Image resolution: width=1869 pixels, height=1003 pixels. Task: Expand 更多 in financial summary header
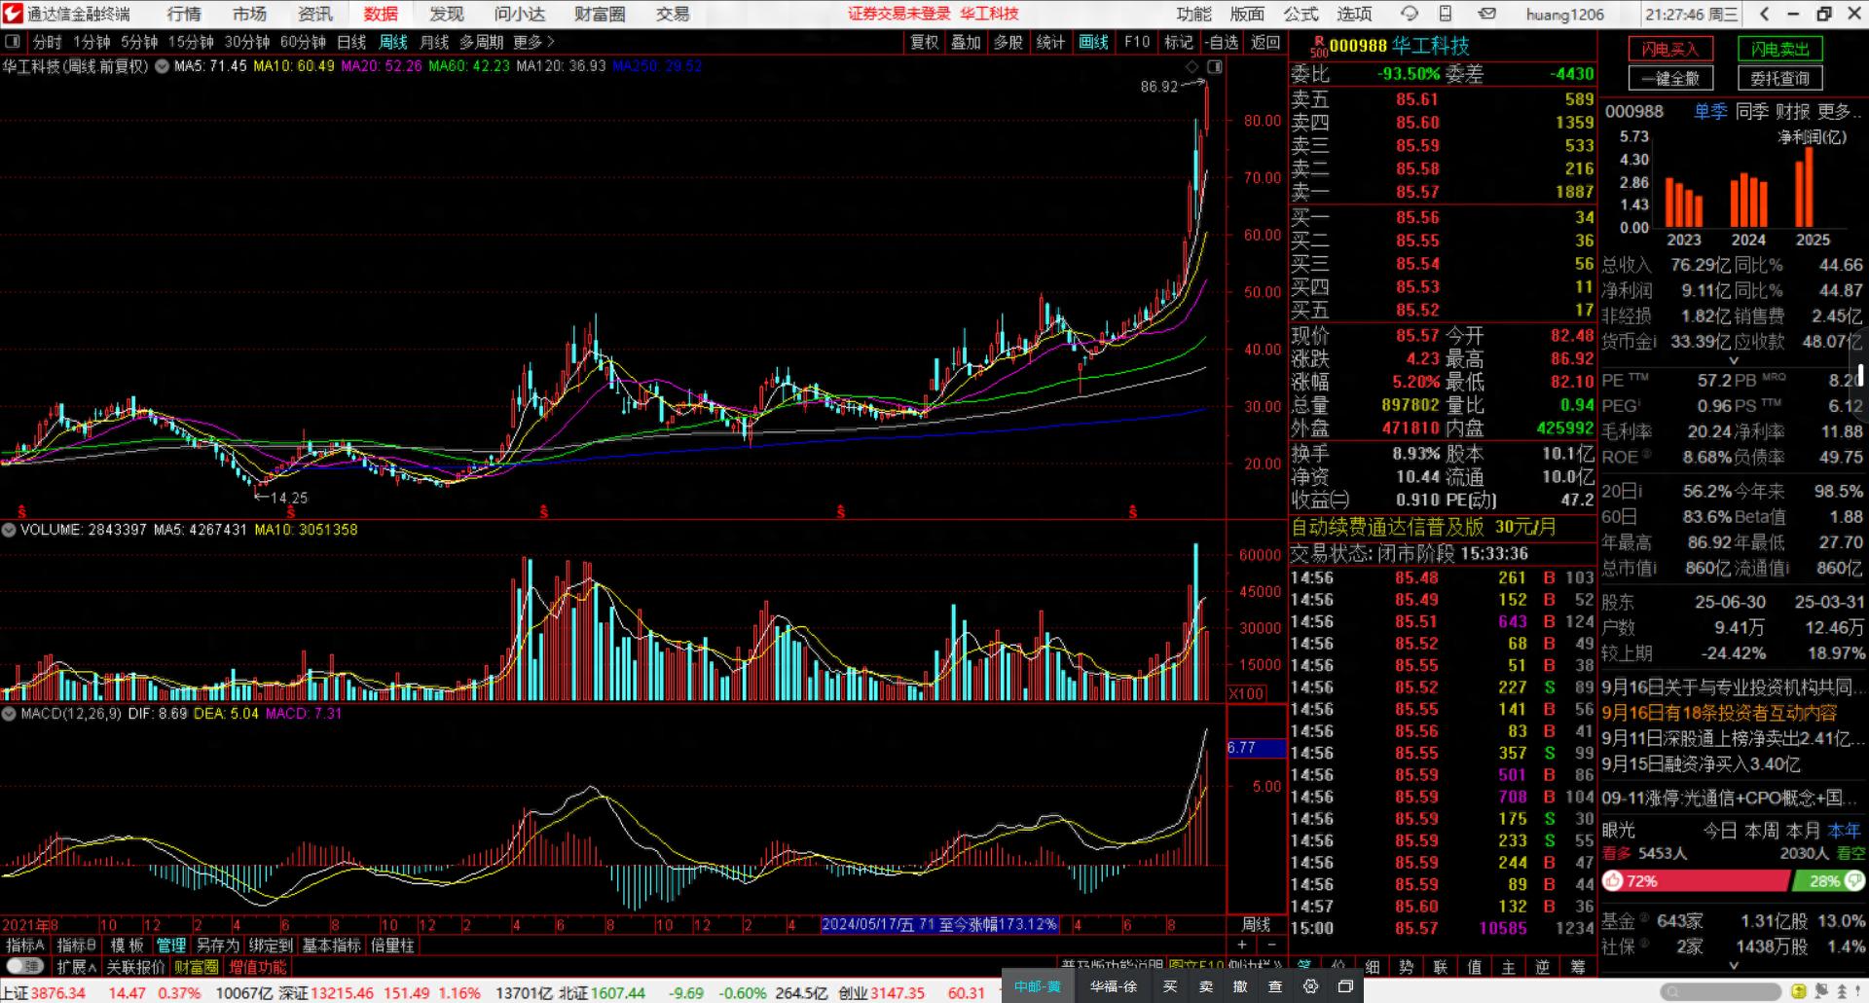[1839, 112]
